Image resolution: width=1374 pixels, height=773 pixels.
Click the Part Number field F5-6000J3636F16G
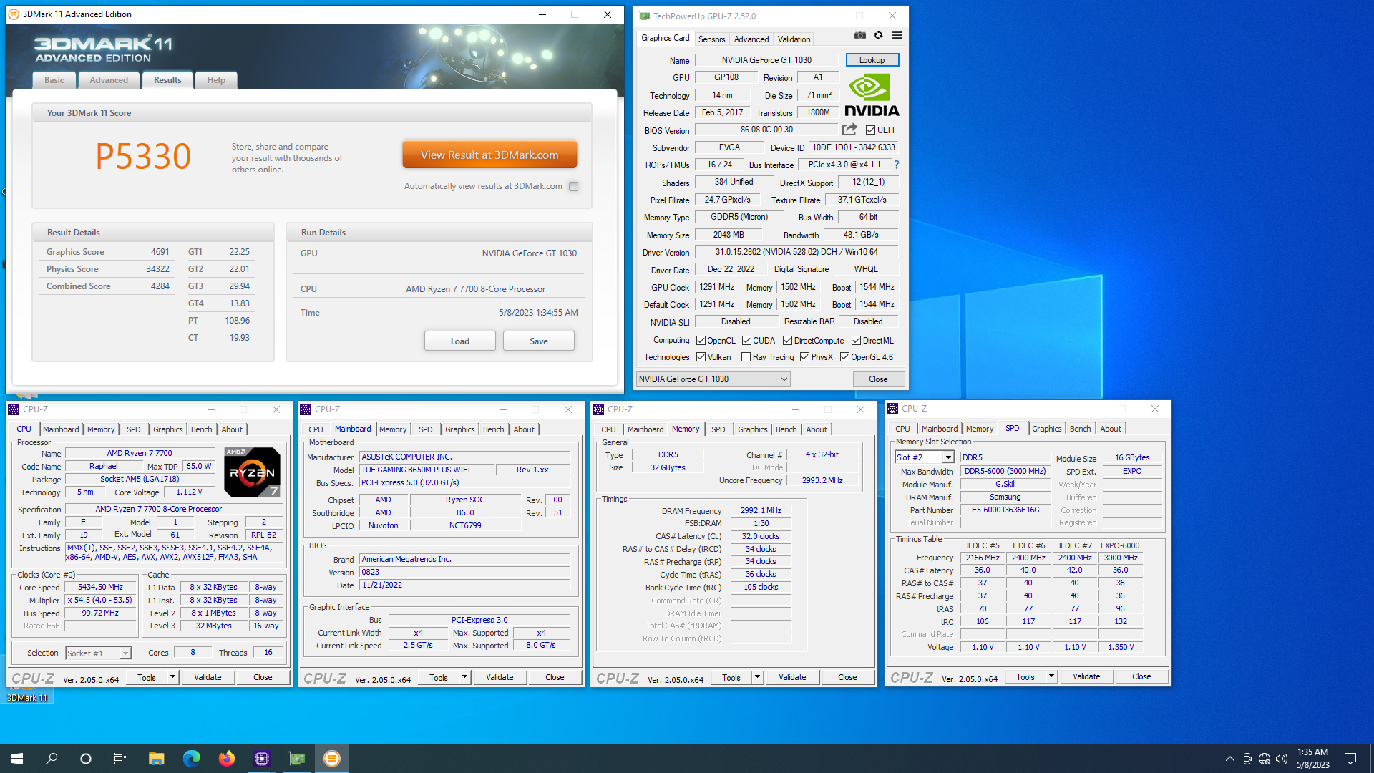tap(1005, 510)
